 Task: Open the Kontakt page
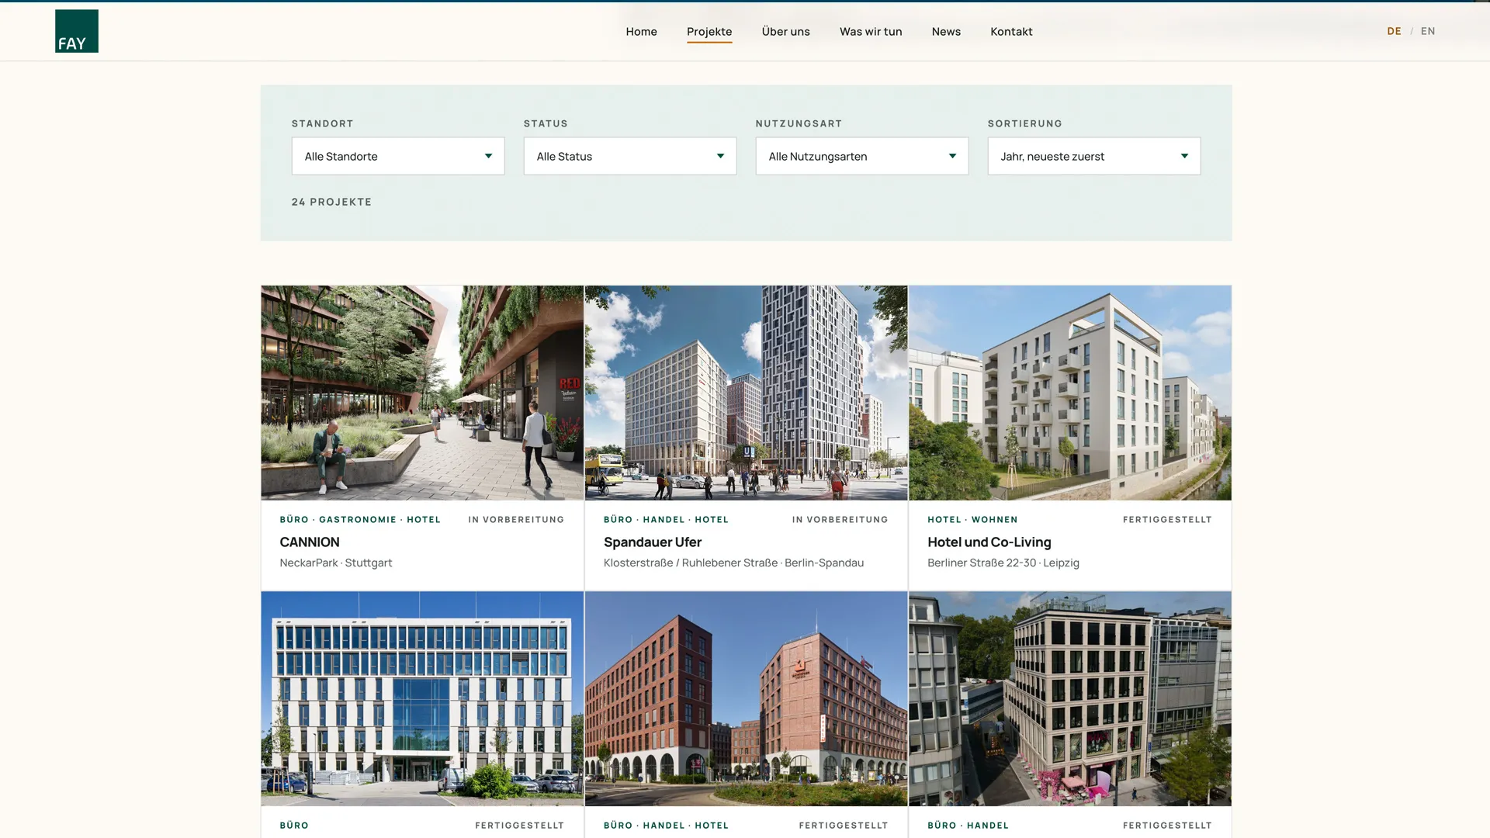click(x=1011, y=32)
